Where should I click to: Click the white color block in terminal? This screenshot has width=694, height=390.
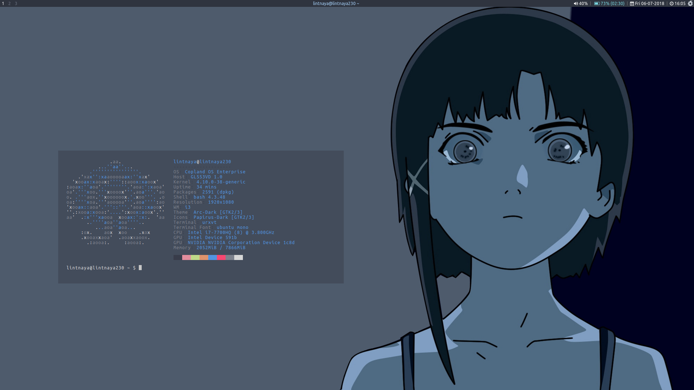point(239,257)
